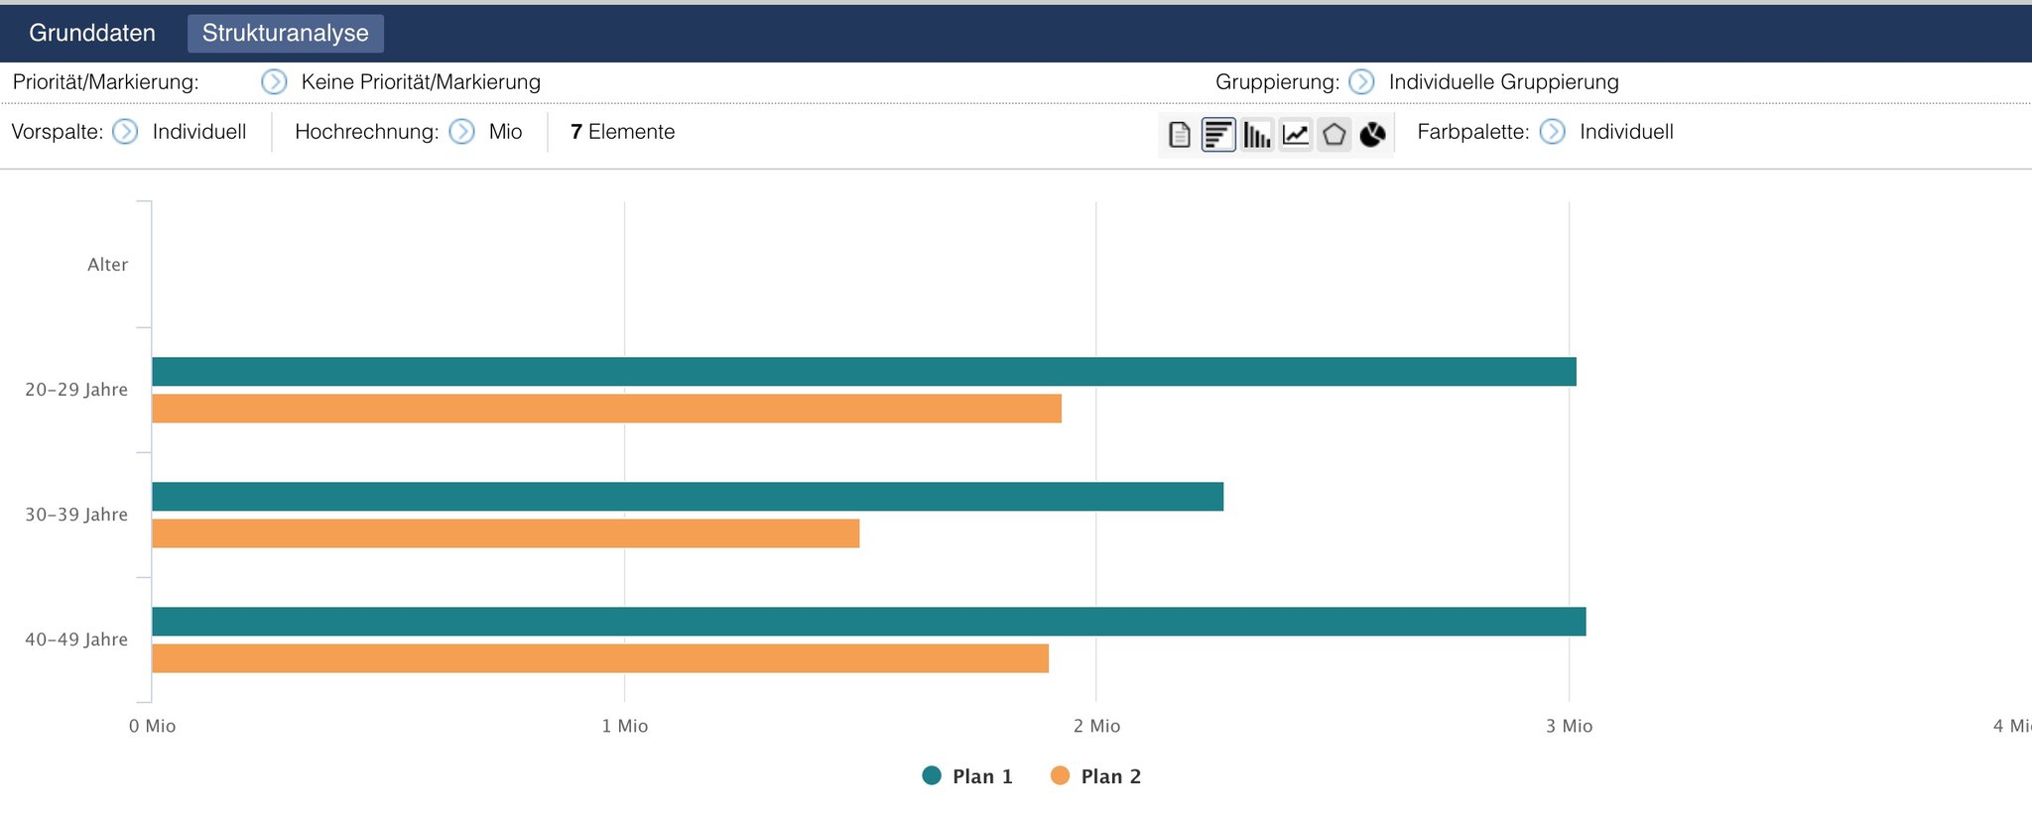2032x817 pixels.
Task: Click the 40-49 Jahre axis label
Action: point(76,640)
